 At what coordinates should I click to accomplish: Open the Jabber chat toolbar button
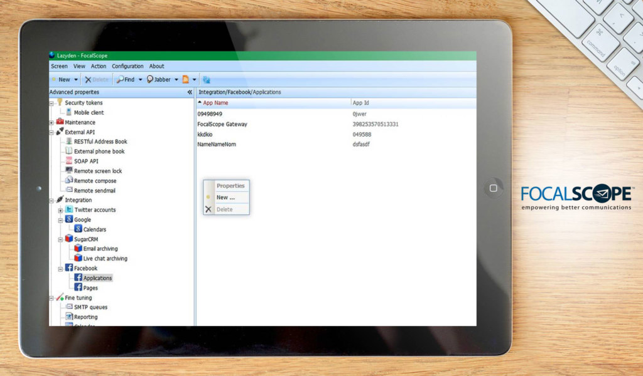pyautogui.click(x=159, y=80)
